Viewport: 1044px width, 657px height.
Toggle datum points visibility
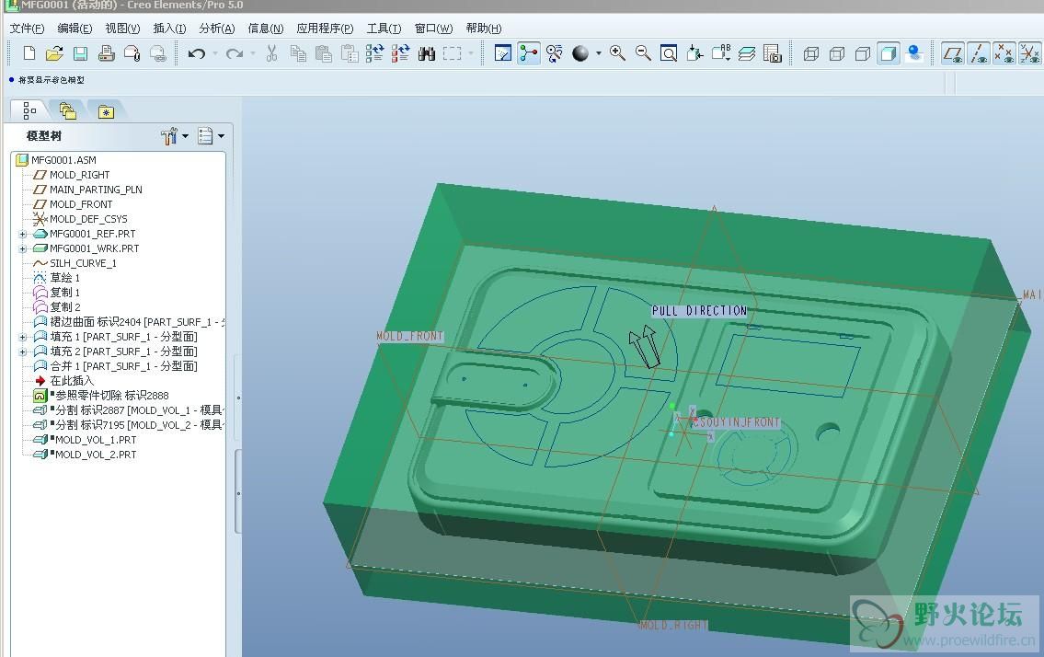(x=1004, y=53)
